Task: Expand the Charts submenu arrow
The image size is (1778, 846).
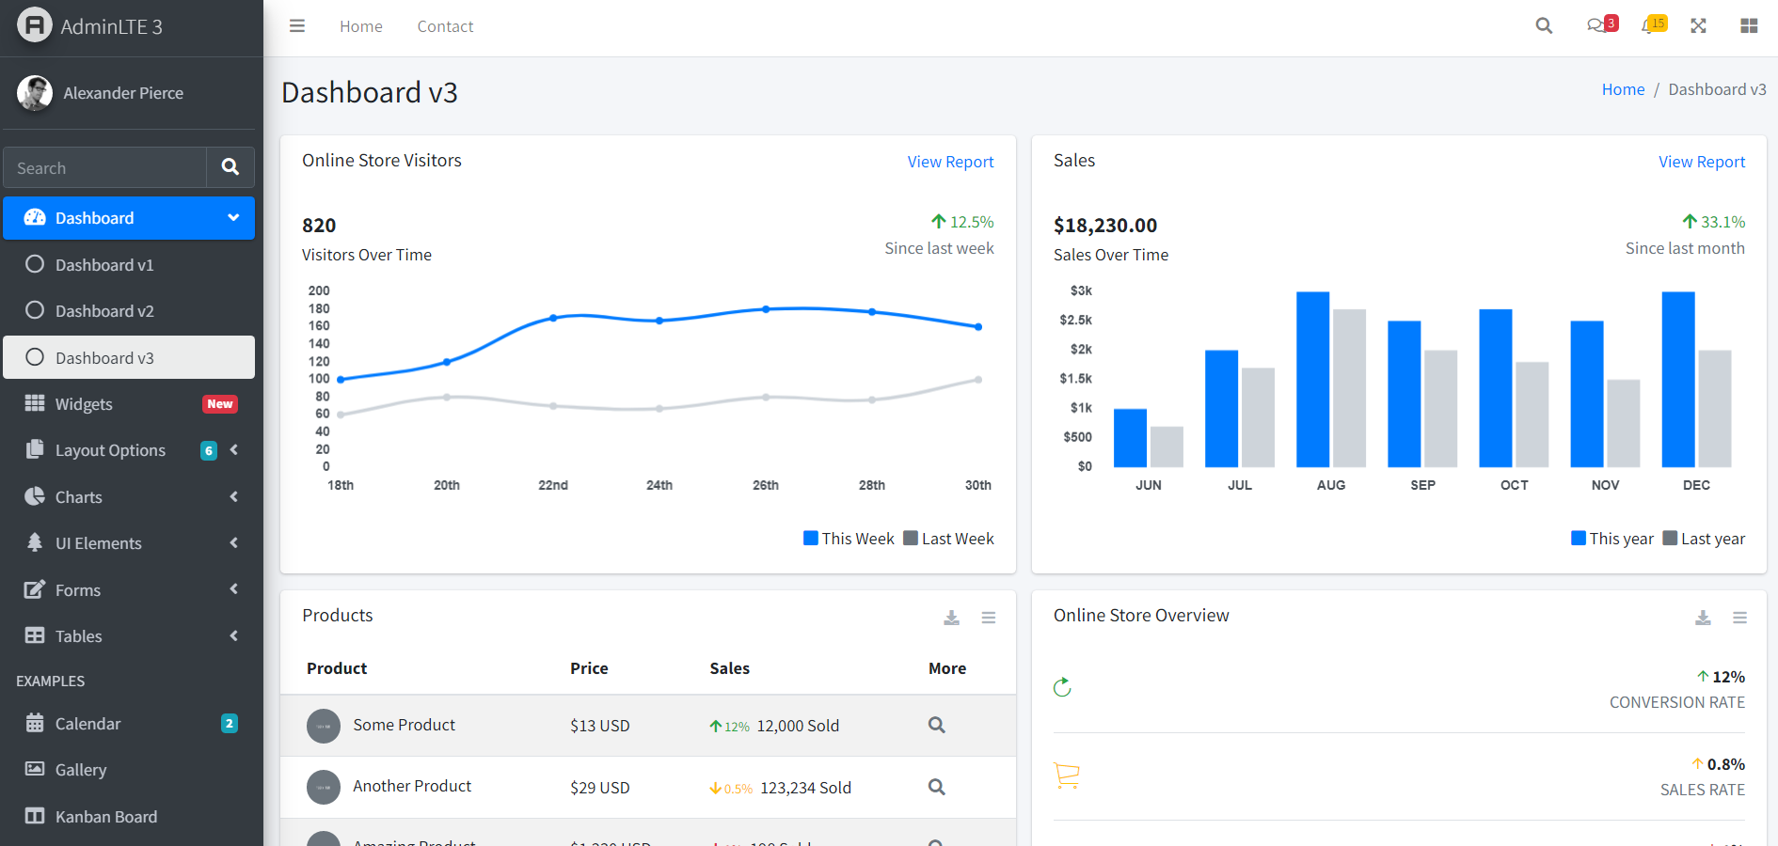Action: tap(233, 496)
